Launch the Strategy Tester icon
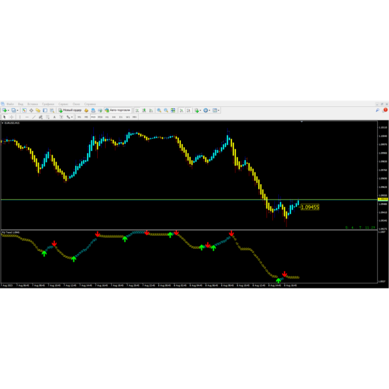 [52, 110]
